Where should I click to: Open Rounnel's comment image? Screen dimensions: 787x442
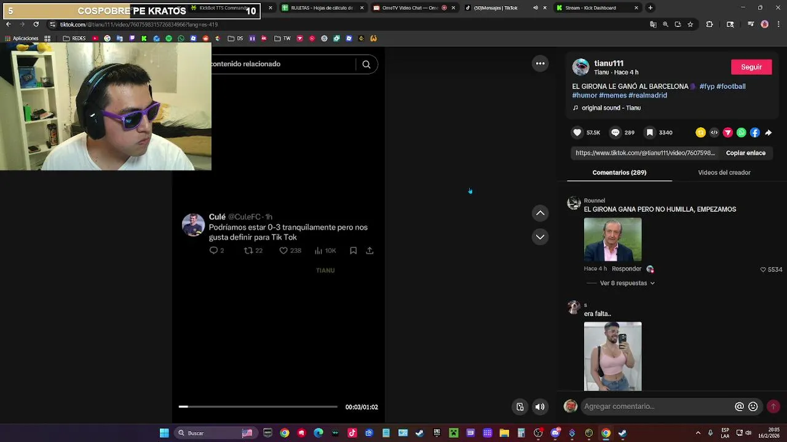pos(612,239)
